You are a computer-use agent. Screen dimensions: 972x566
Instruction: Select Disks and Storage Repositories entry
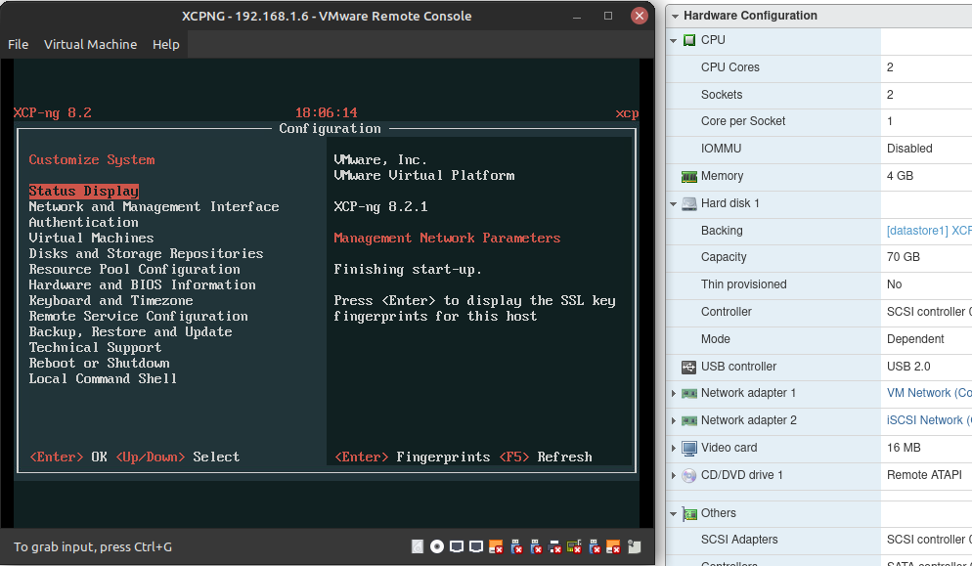pyautogui.click(x=147, y=253)
